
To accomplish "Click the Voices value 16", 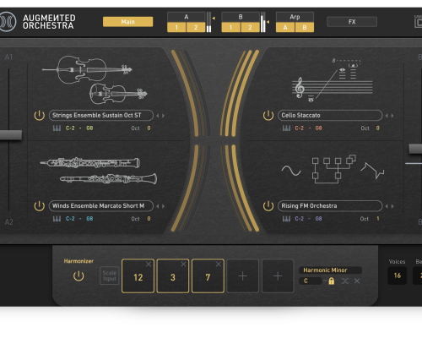I will (x=398, y=275).
